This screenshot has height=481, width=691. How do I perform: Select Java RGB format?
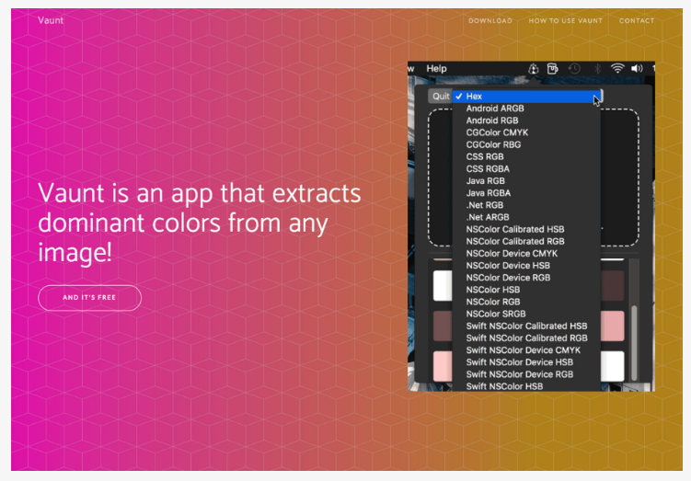(x=526, y=181)
